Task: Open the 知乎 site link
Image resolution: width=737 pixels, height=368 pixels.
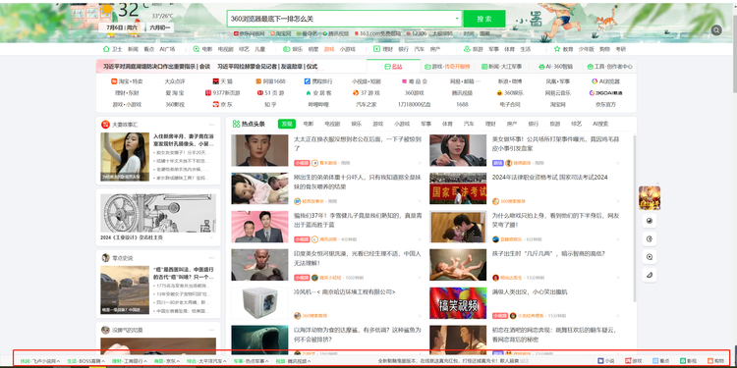Action: [270, 104]
